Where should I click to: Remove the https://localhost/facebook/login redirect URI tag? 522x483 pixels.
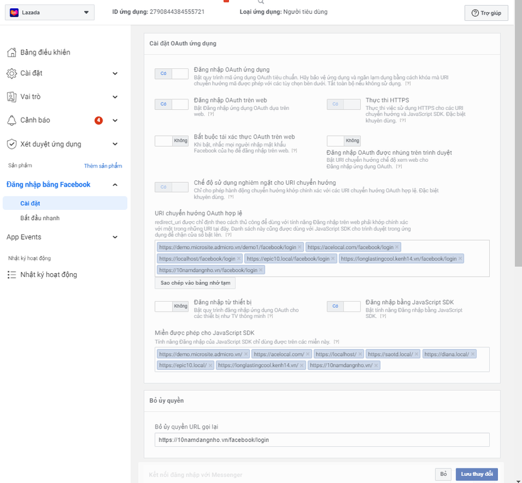(239, 259)
